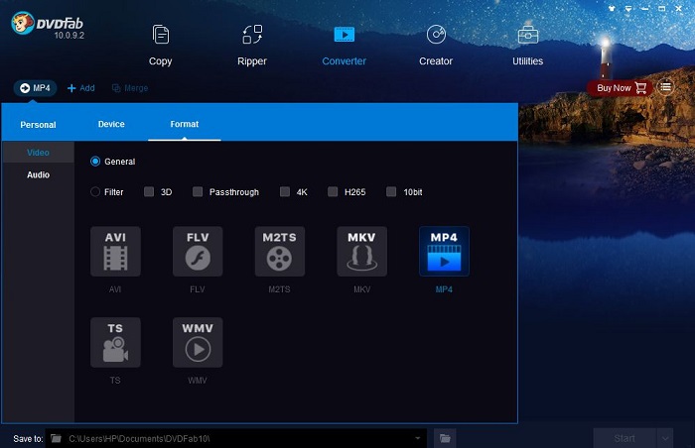Switch to the Device tab
The width and height of the screenshot is (695, 448).
[111, 125]
